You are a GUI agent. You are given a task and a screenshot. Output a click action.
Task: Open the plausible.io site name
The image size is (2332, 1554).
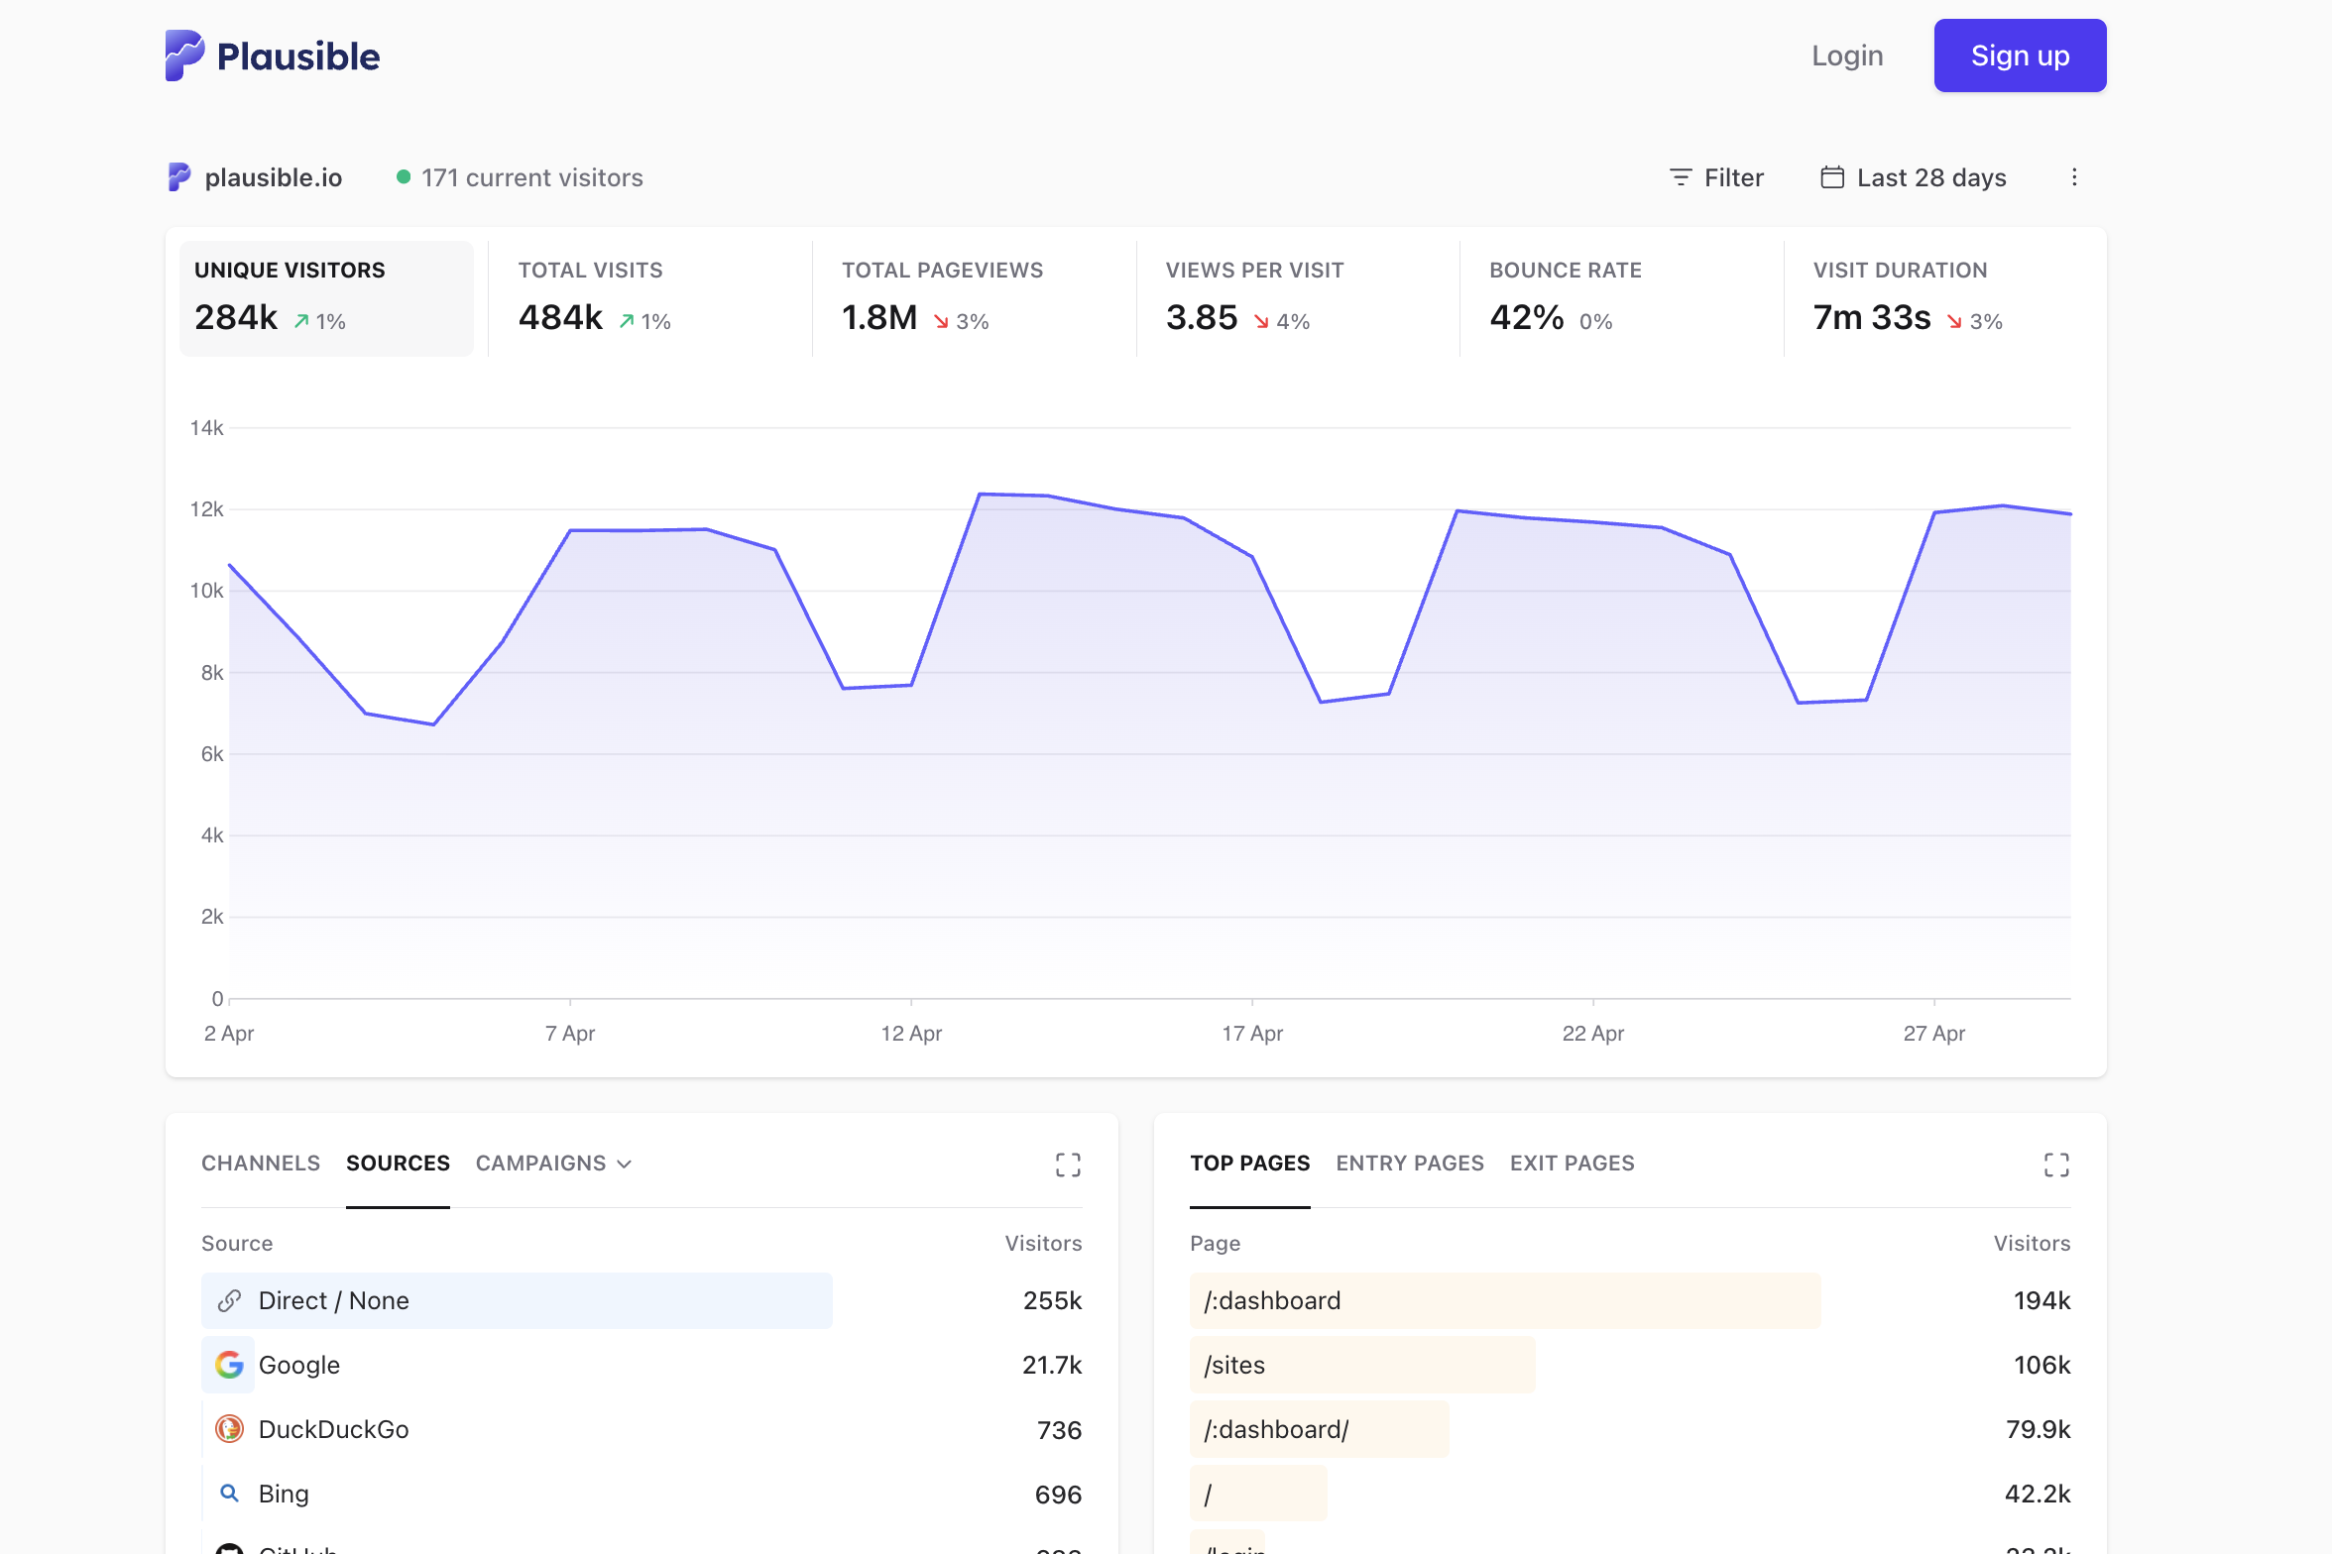coord(274,177)
